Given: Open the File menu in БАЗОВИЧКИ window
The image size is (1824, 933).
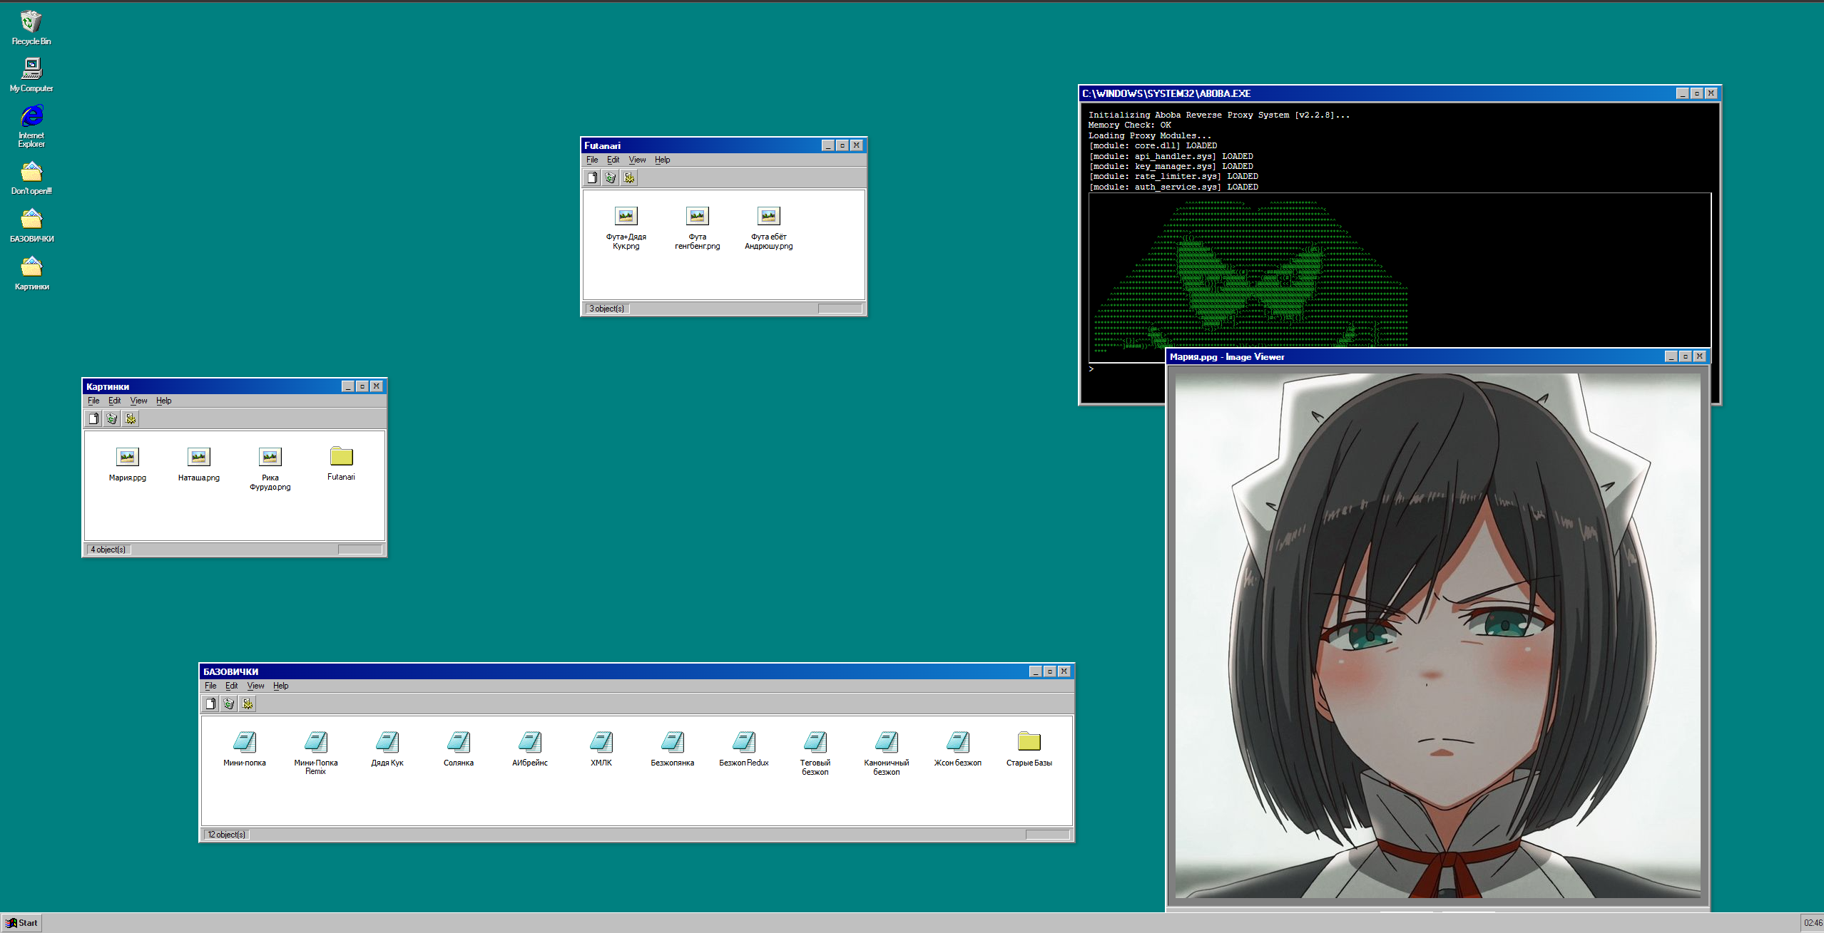Looking at the screenshot, I should tap(210, 686).
